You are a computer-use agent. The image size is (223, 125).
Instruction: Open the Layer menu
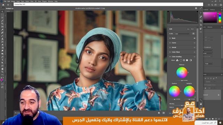(18, 1)
